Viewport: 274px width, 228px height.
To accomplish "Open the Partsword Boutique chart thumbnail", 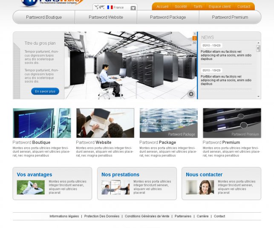I will [x=42, y=123].
